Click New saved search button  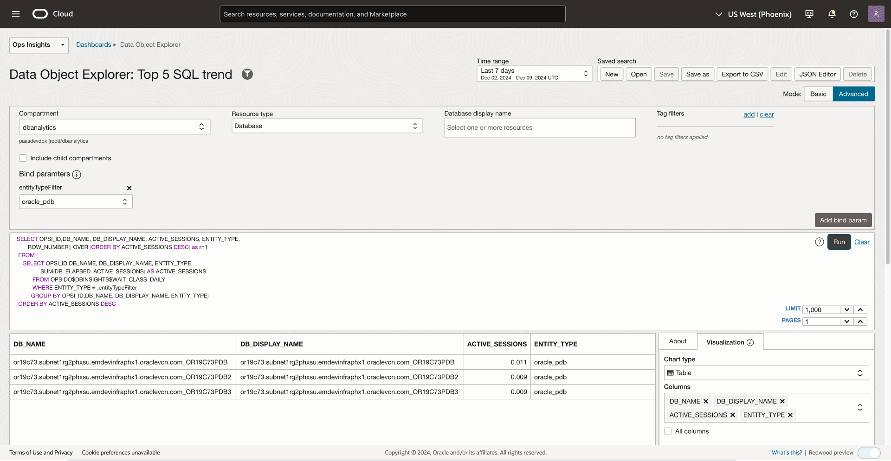click(612, 74)
